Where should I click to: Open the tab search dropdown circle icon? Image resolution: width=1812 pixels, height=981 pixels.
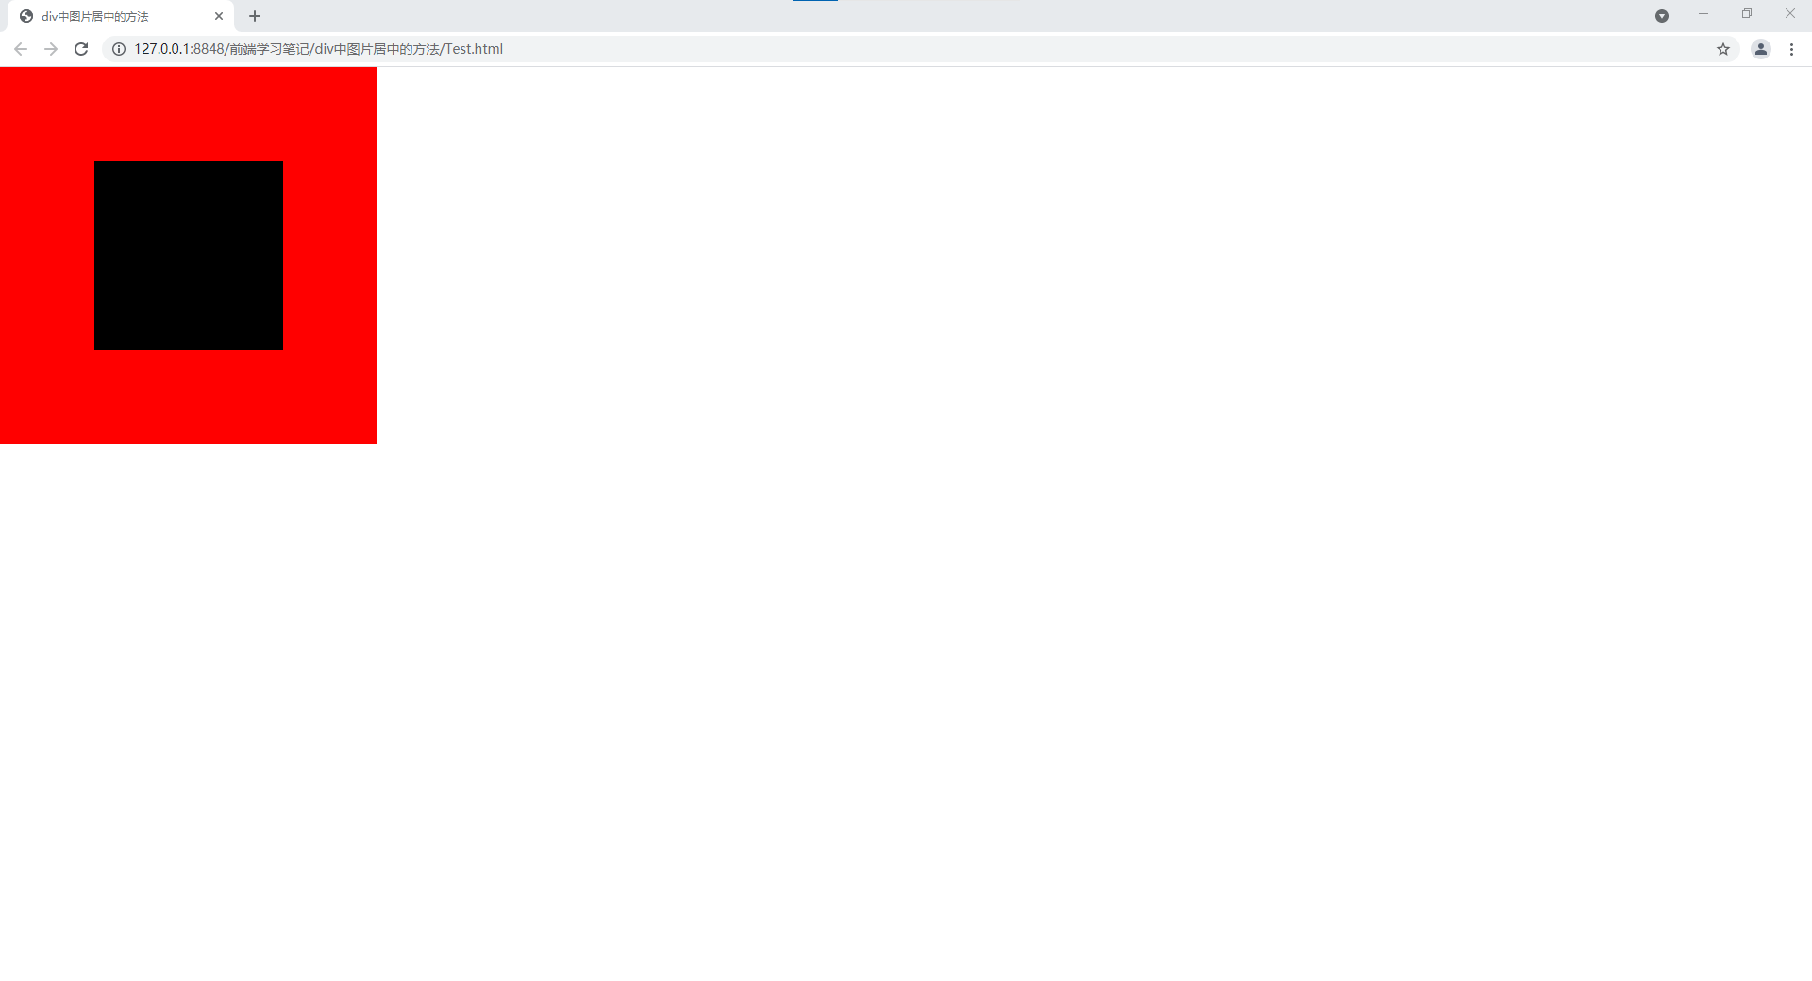(x=1662, y=16)
